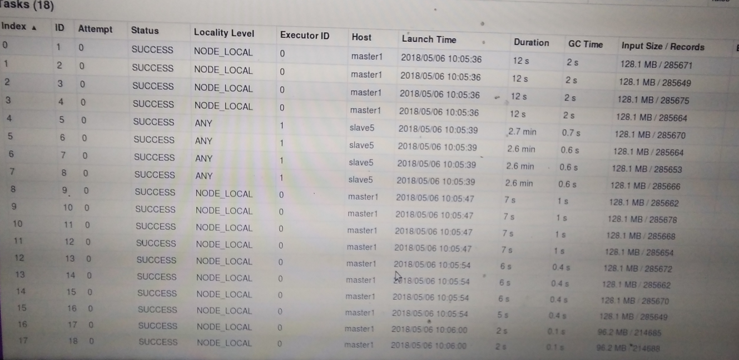Click the ID cell reading 14
The image size is (739, 360).
[x=71, y=275]
